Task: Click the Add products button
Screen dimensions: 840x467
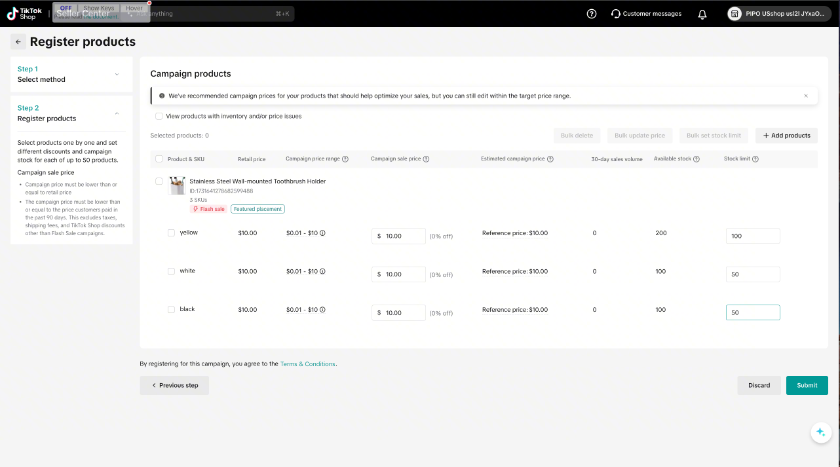Action: [x=786, y=136]
